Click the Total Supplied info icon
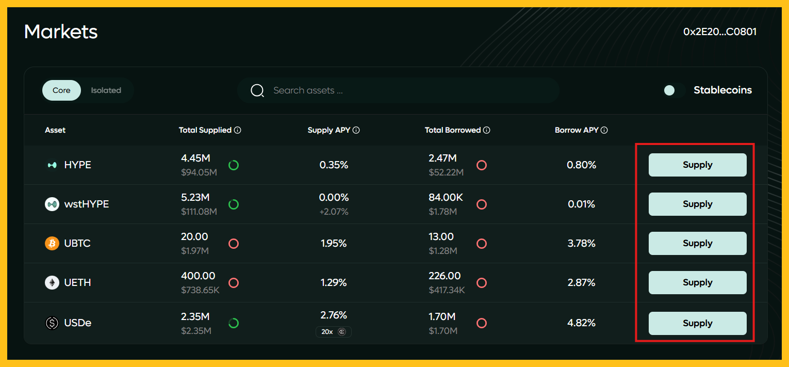Screen dimensions: 789x367 (x=237, y=131)
